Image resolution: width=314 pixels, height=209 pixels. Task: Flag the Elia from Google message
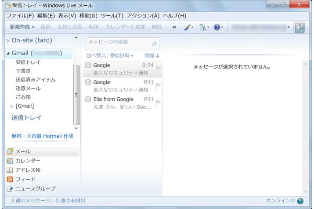tap(158, 103)
